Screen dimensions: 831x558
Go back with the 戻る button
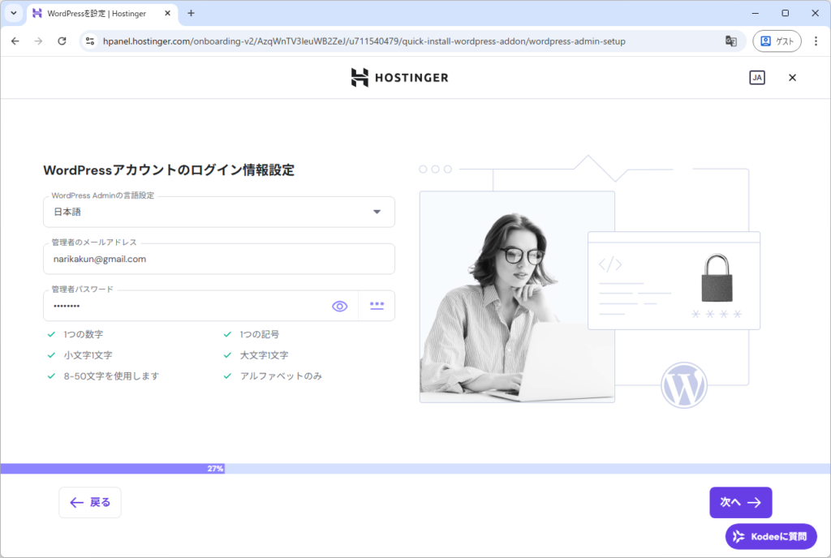click(90, 502)
